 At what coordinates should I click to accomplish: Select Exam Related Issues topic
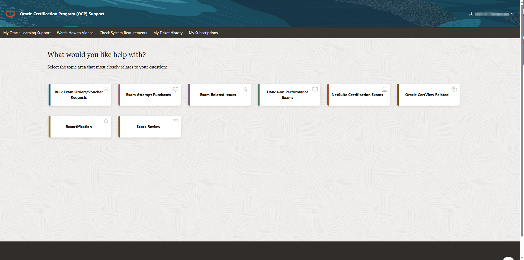coord(219,95)
